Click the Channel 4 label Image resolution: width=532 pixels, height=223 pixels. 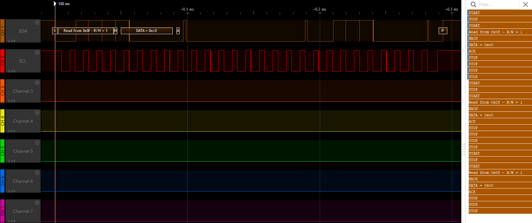tap(23, 121)
